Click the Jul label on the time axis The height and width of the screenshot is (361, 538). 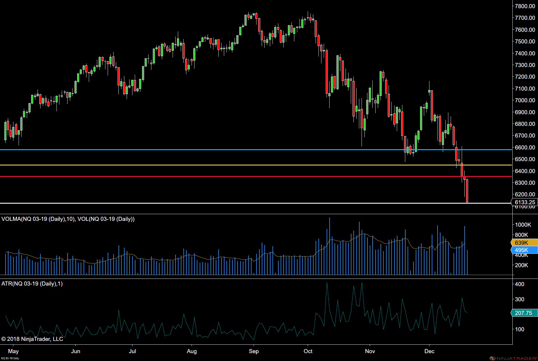click(x=132, y=351)
